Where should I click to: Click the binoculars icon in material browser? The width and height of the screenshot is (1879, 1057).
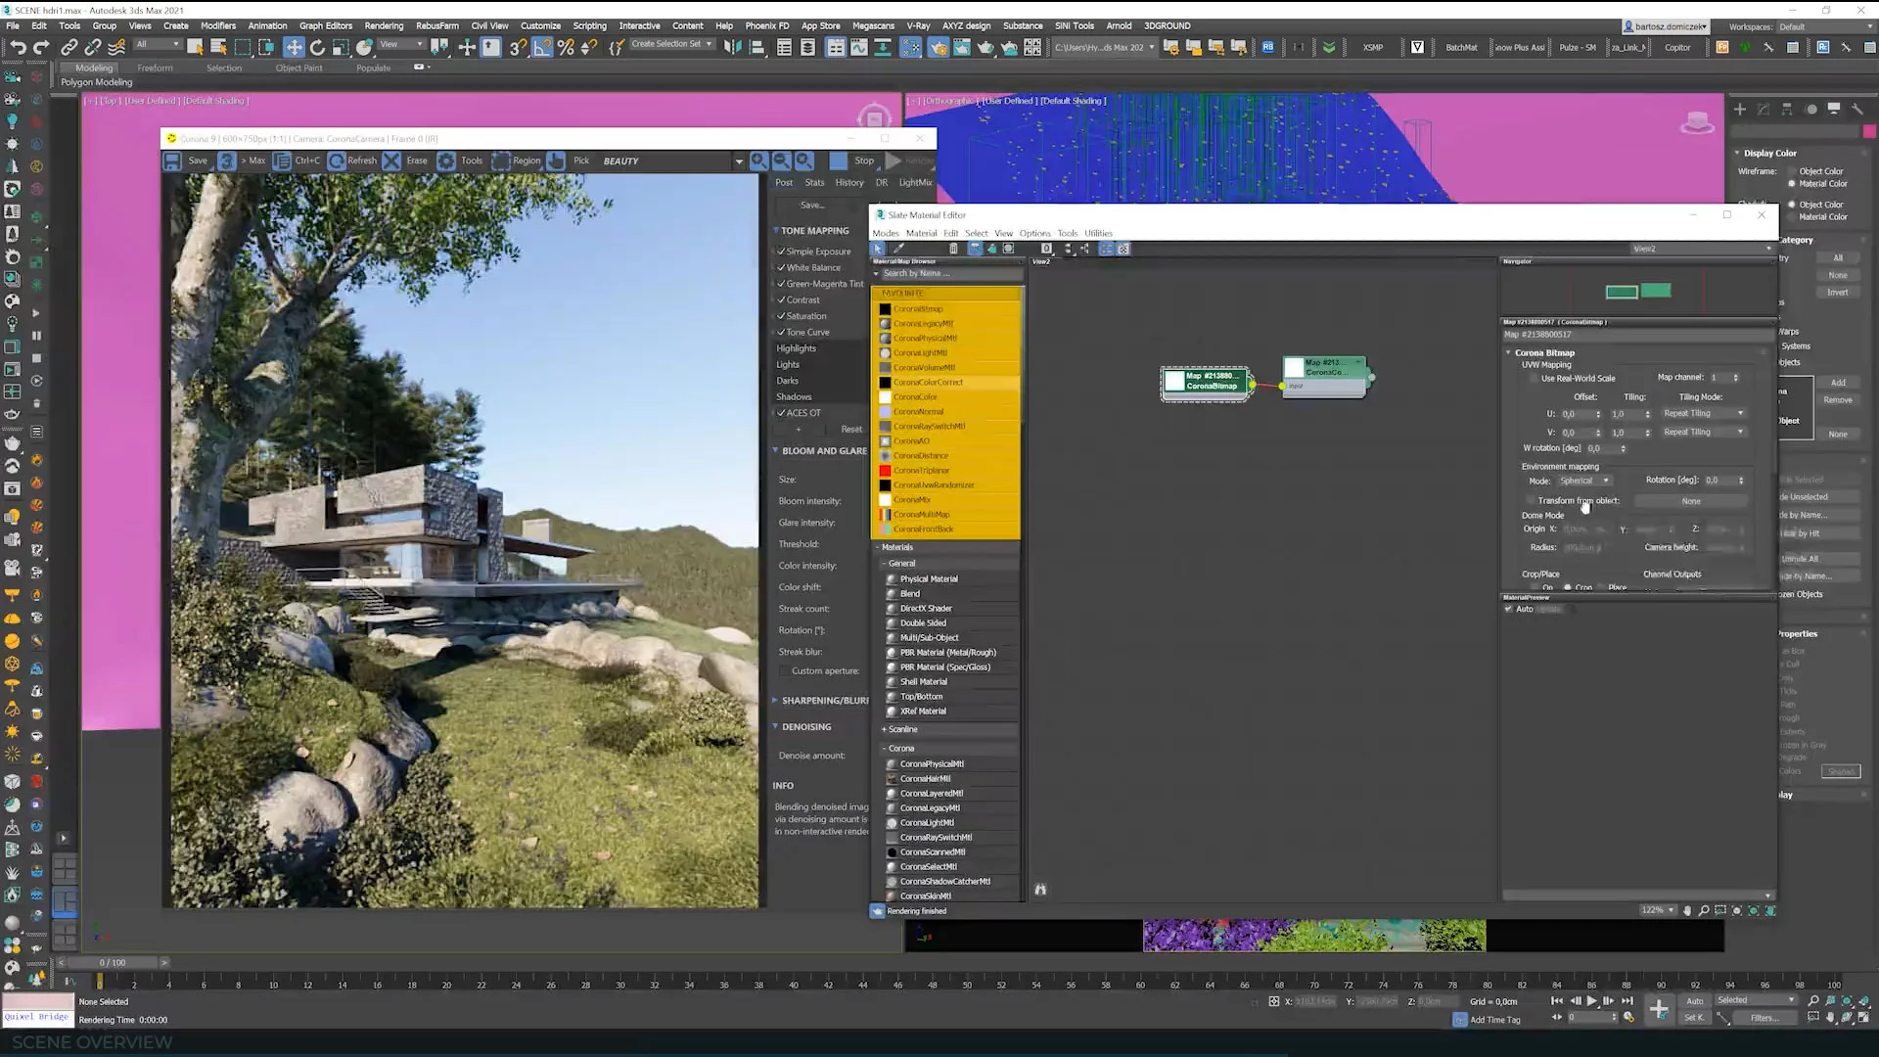click(1040, 890)
